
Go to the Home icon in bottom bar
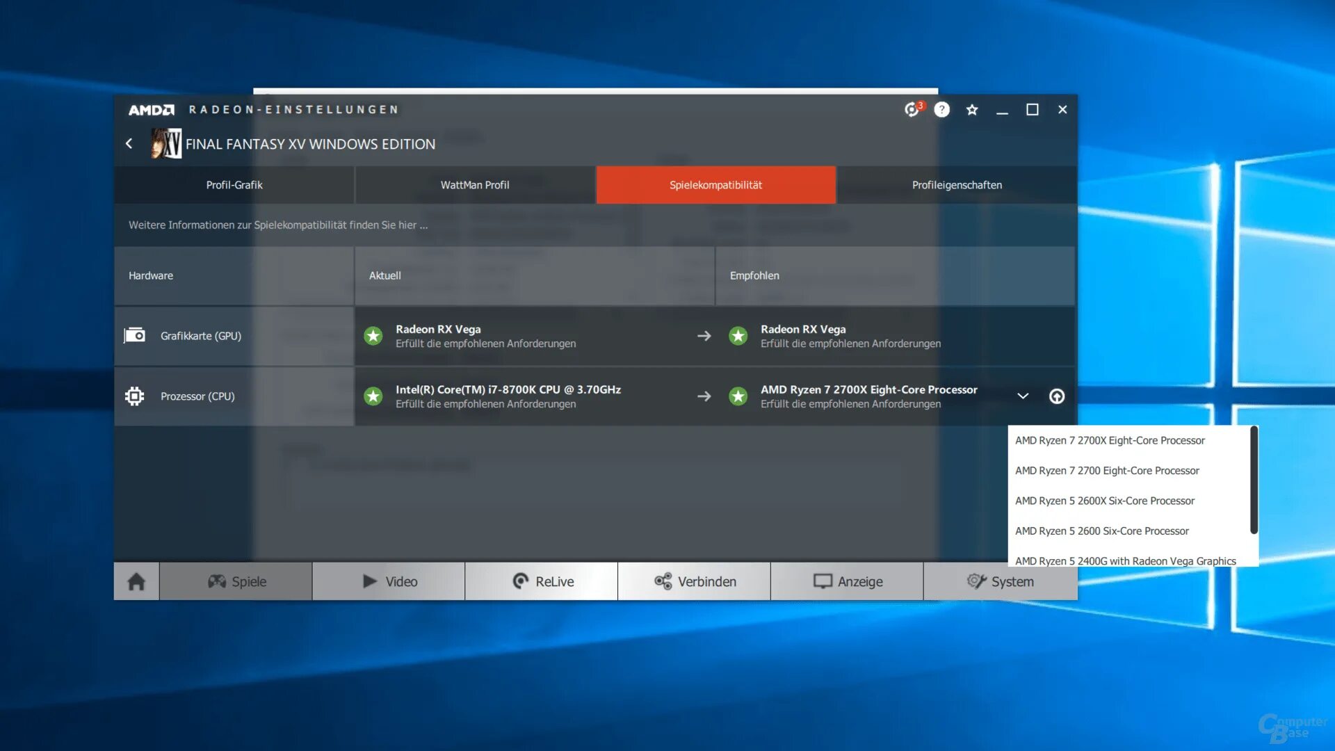(x=136, y=581)
